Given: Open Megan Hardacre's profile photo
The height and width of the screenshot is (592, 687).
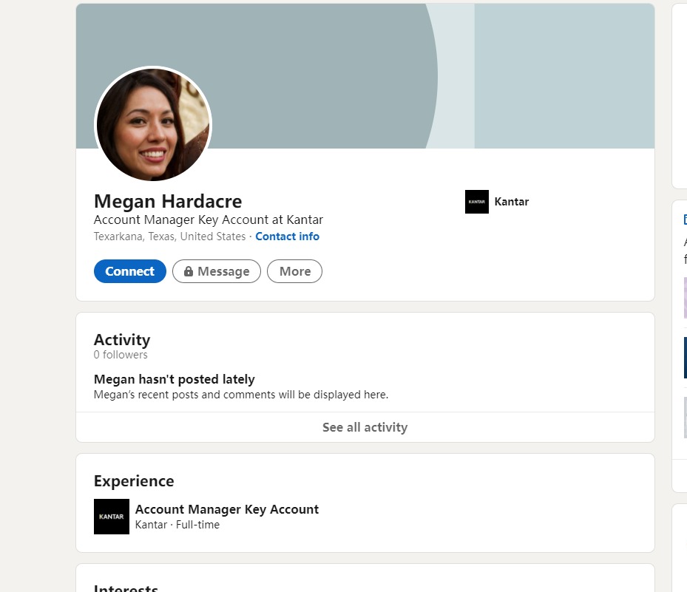Looking at the screenshot, I should point(153,124).
